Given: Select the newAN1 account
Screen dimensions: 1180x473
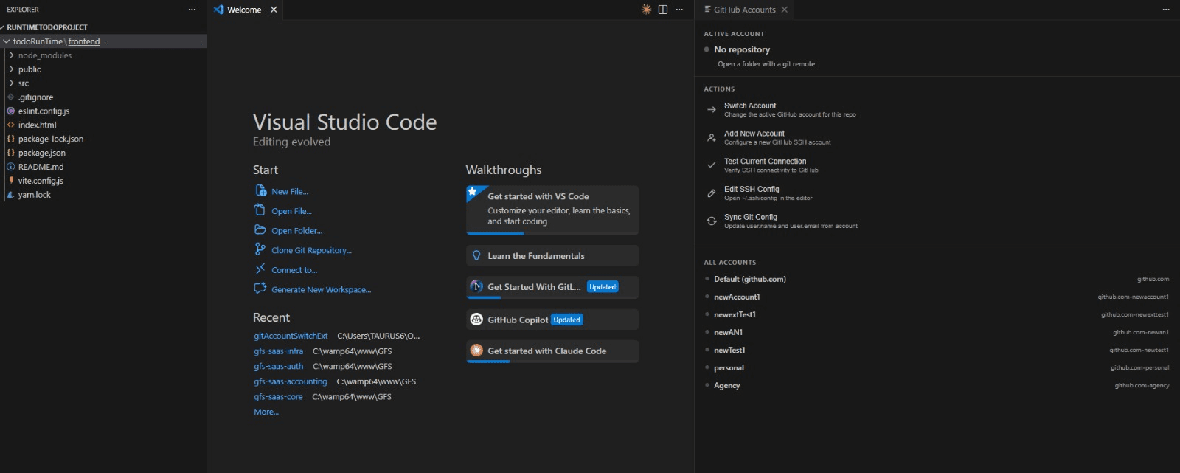Looking at the screenshot, I should 937,332.
